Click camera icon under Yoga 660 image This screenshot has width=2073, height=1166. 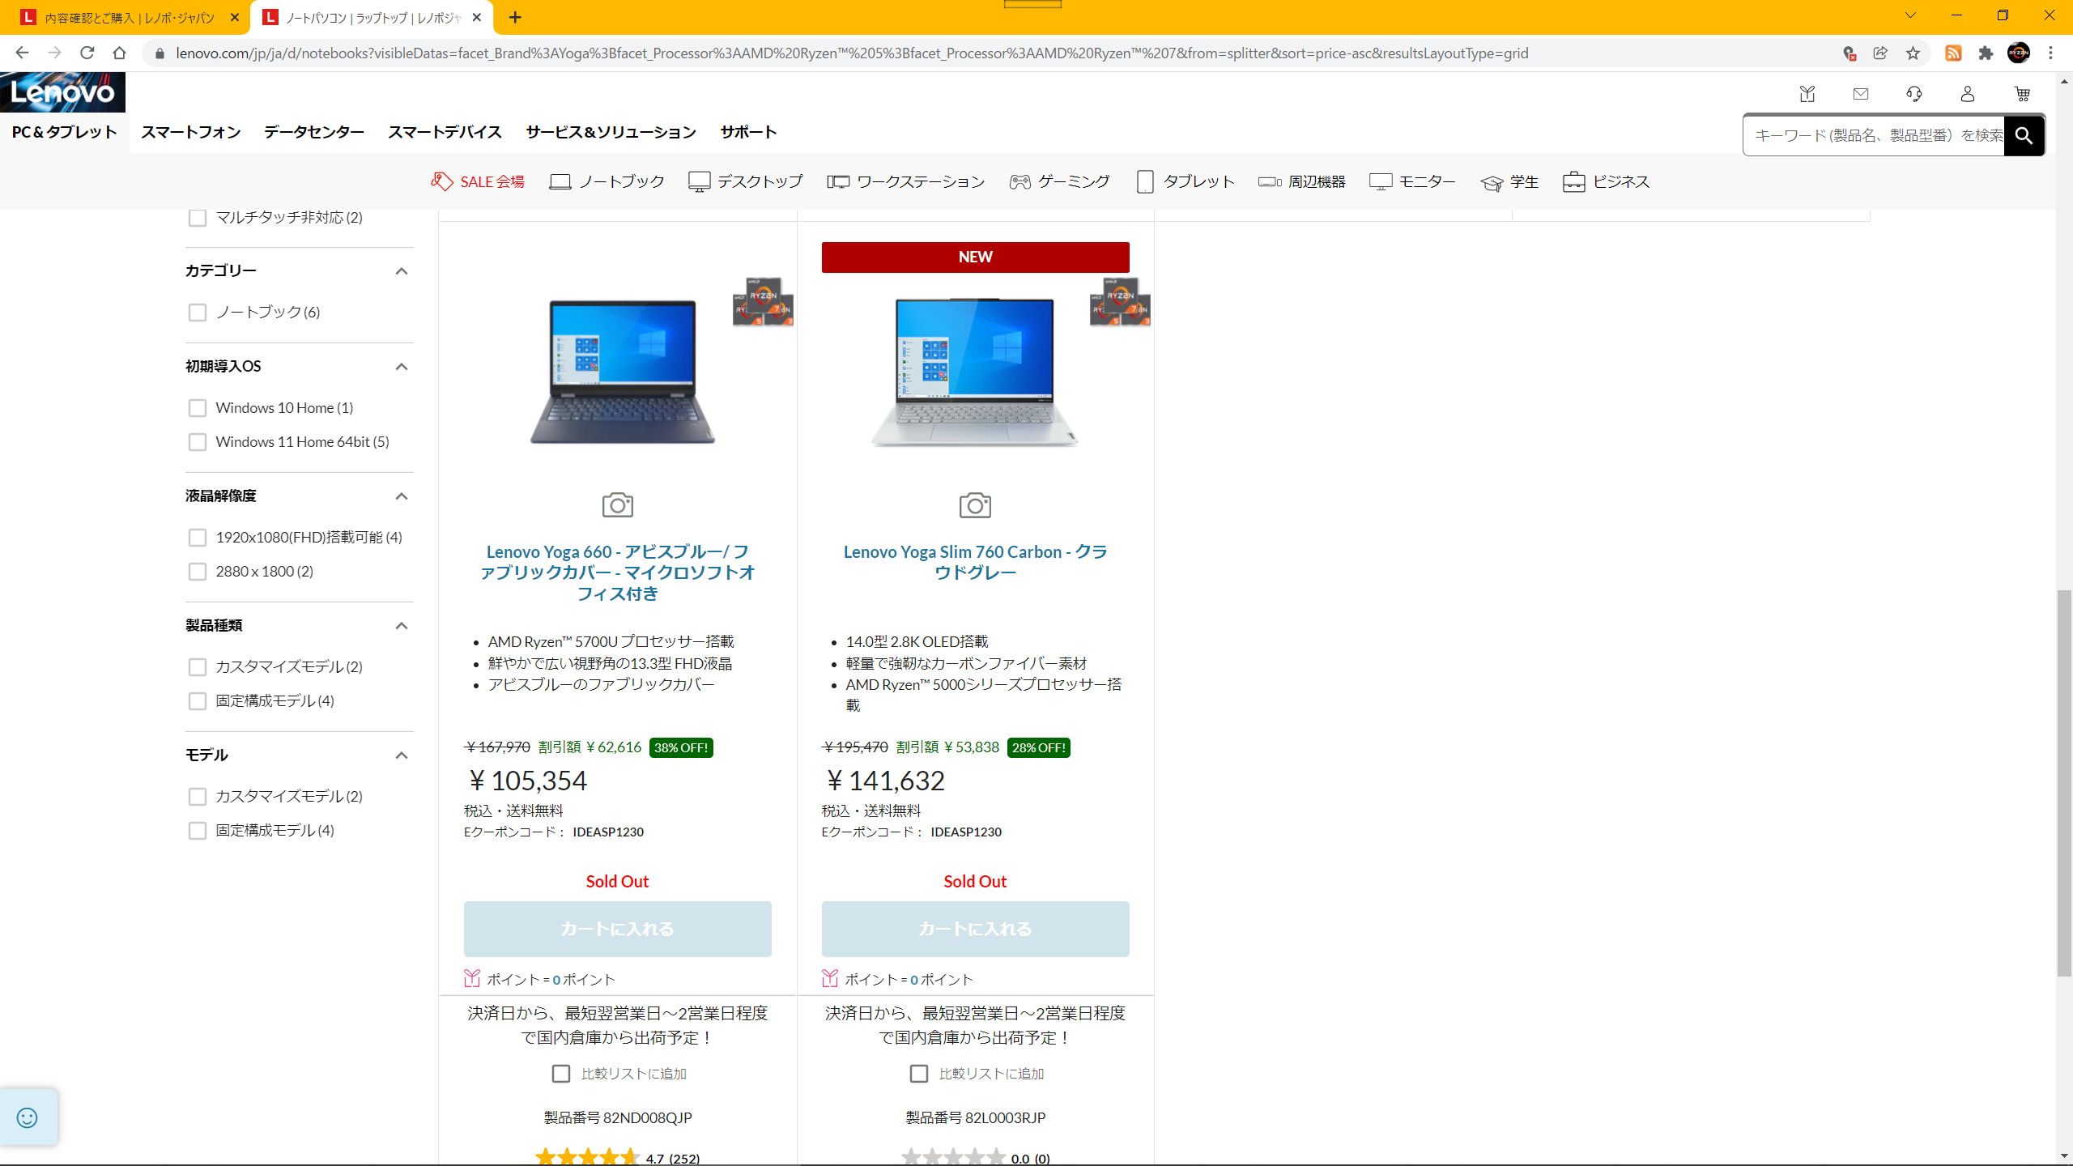click(618, 505)
